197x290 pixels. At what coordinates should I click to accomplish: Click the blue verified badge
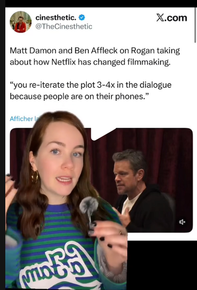[x=82, y=18]
